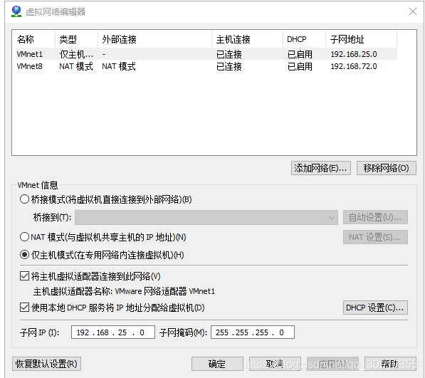The width and height of the screenshot is (425, 378).
Task: Click the 仅主机... type cell
Action: click(x=76, y=54)
